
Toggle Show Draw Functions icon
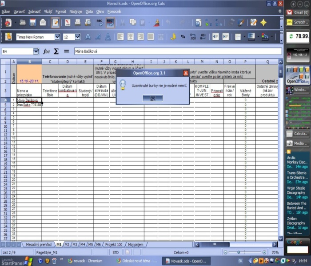click(x=241, y=23)
